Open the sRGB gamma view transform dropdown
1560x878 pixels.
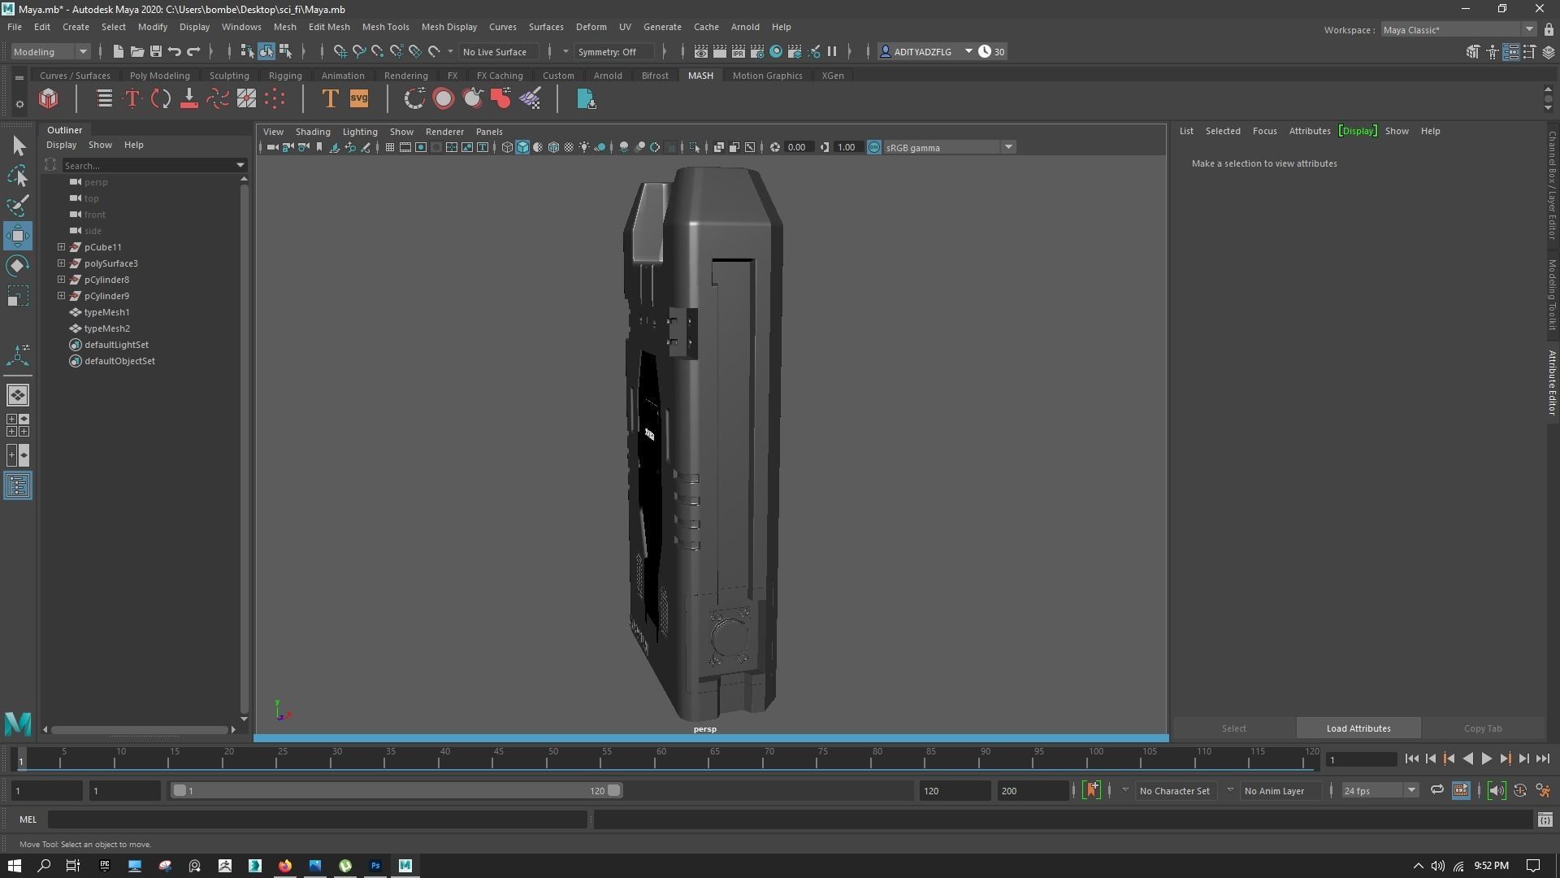tap(949, 147)
